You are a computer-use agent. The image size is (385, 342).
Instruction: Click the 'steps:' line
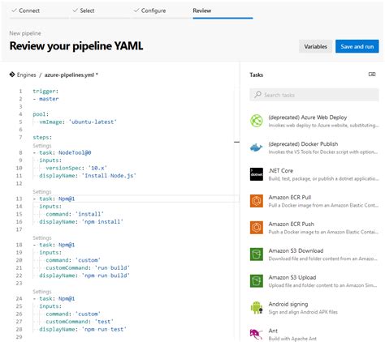pos(42,137)
